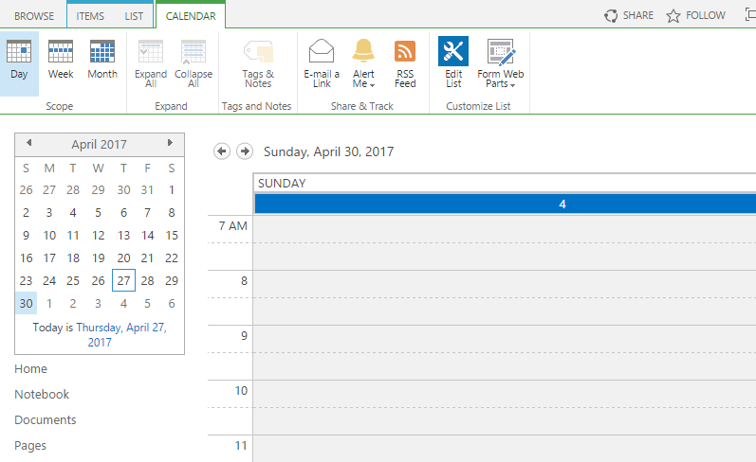The width and height of the screenshot is (756, 462).
Task: Go to next month in mini calendar
Action: [170, 143]
